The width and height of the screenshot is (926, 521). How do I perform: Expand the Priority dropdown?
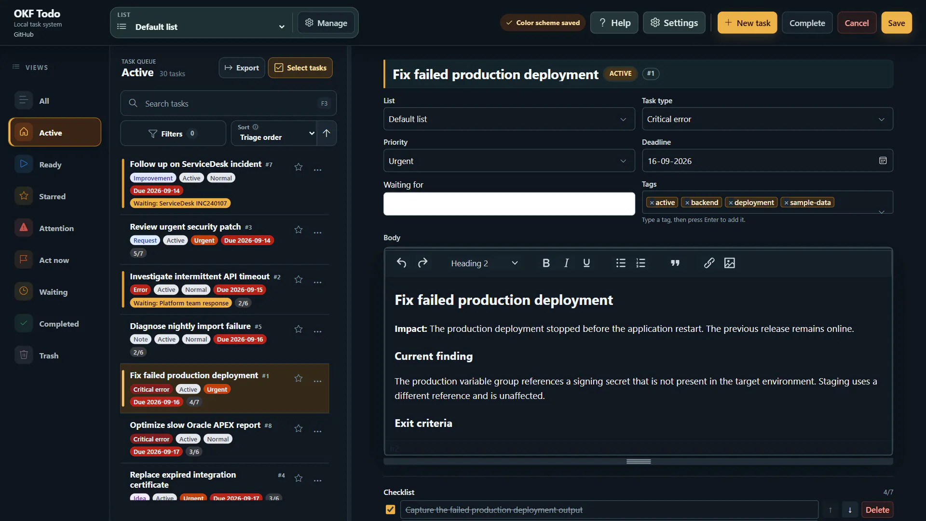(x=509, y=161)
